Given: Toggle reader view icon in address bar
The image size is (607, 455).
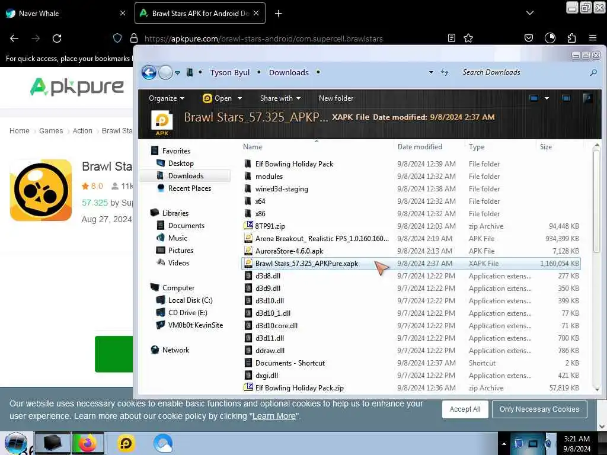Looking at the screenshot, I should [x=451, y=38].
